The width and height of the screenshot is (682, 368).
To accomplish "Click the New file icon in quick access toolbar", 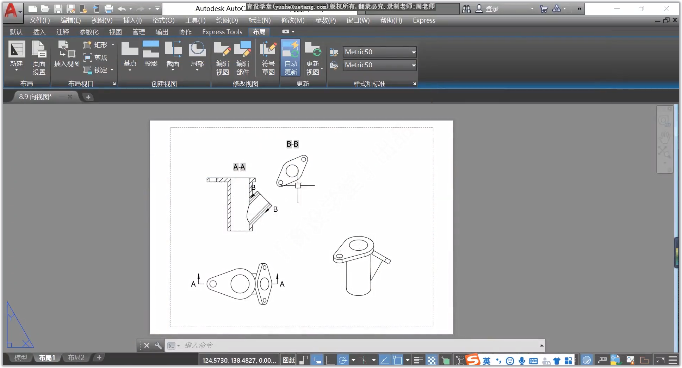I will coord(32,9).
